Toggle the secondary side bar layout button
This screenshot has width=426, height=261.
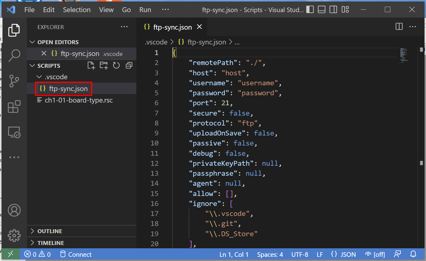point(333,10)
